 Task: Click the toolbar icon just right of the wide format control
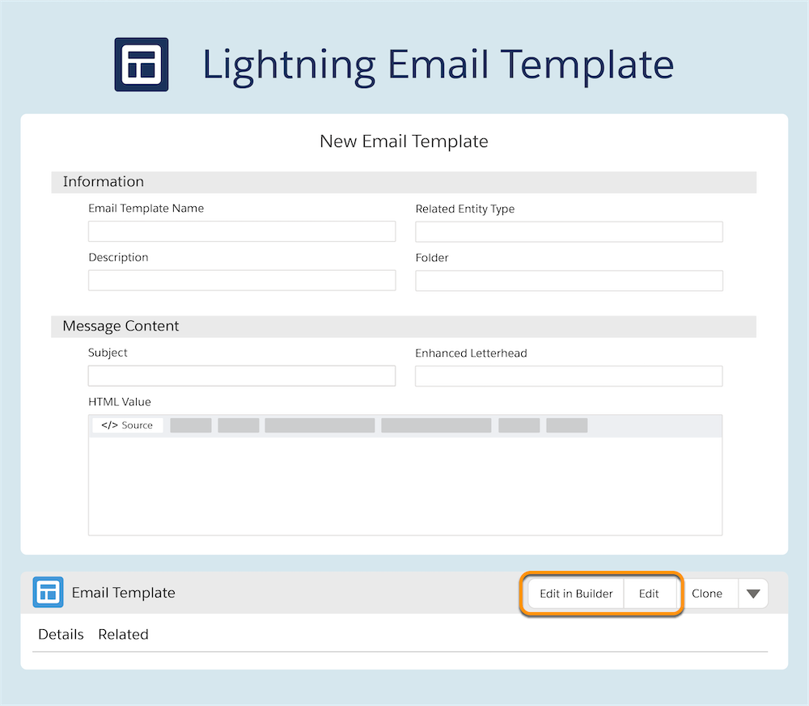tap(519, 425)
